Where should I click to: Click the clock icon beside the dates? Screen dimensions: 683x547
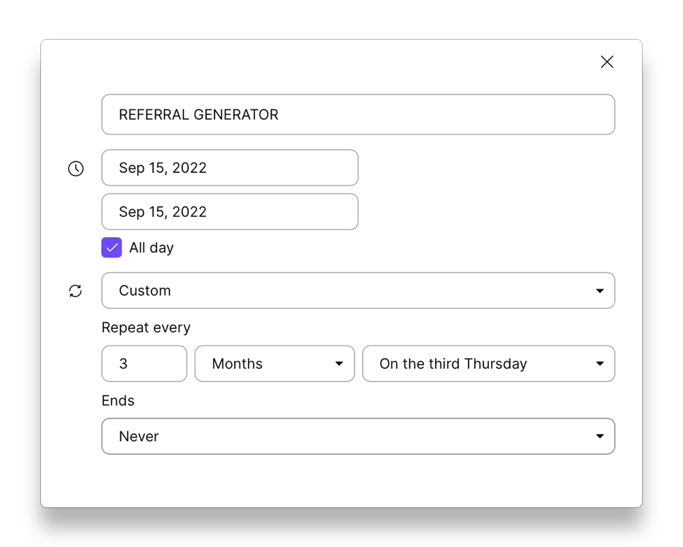point(76,168)
